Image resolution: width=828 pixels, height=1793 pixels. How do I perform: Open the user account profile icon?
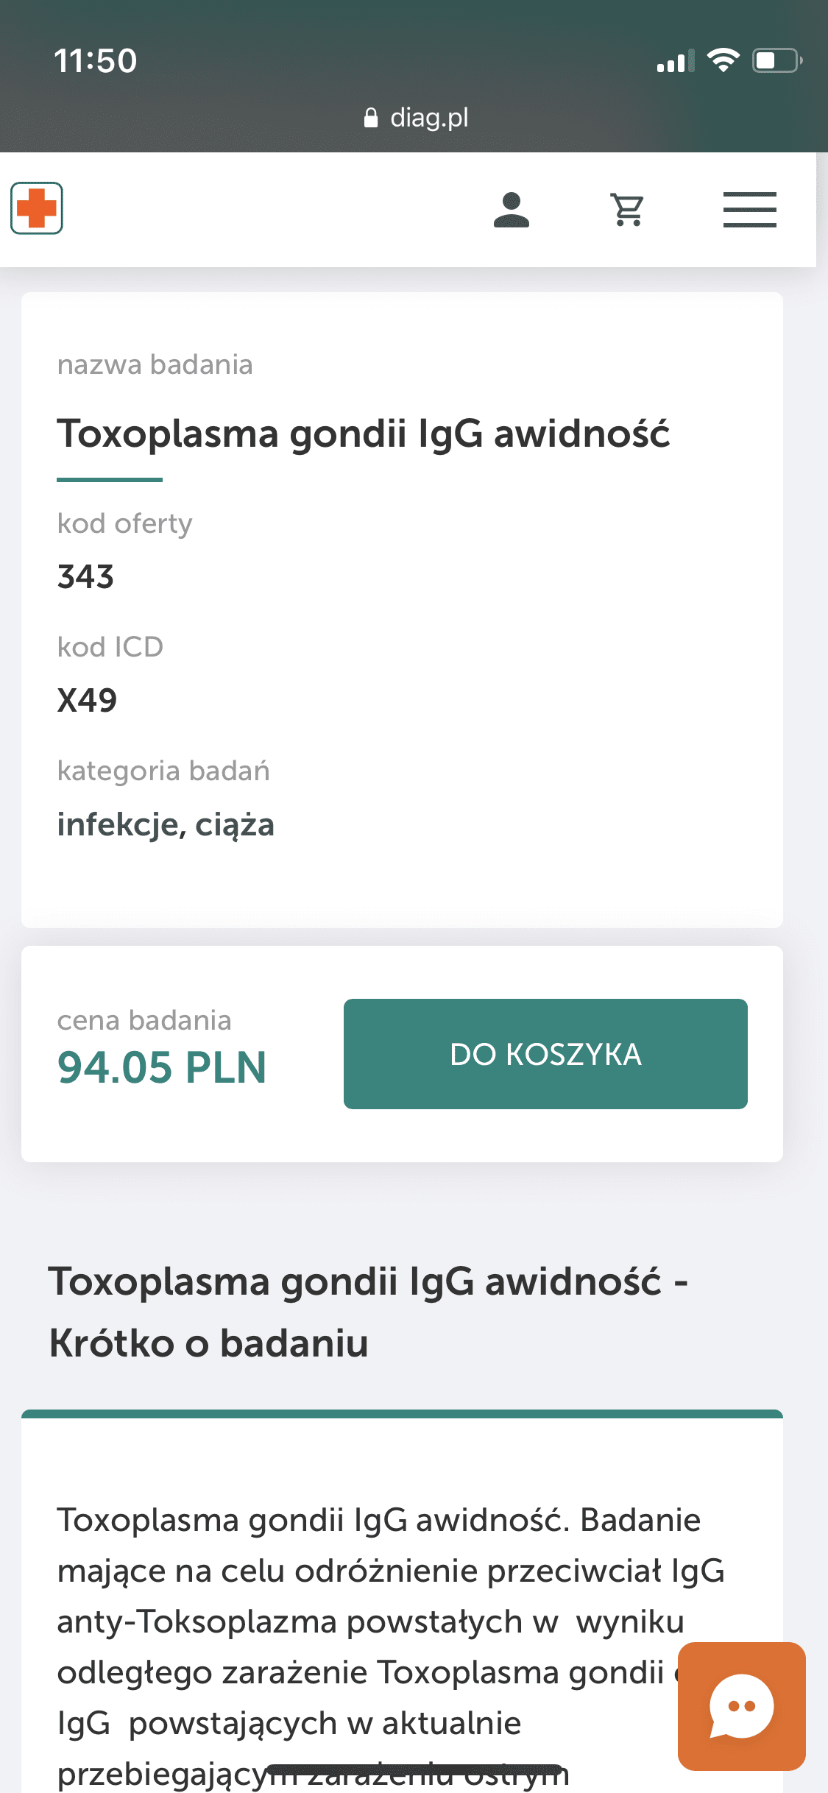pyautogui.click(x=512, y=210)
